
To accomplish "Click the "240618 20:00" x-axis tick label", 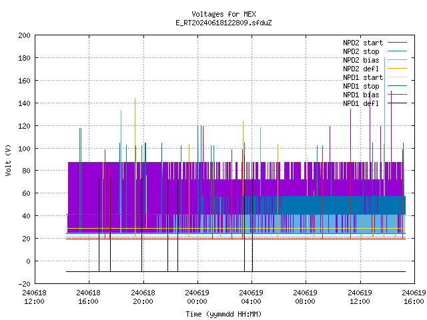I will click(143, 297).
